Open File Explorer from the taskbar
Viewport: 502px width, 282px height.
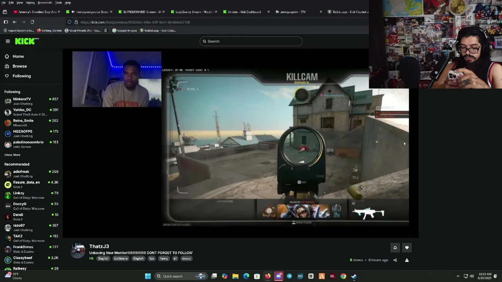click(x=235, y=276)
